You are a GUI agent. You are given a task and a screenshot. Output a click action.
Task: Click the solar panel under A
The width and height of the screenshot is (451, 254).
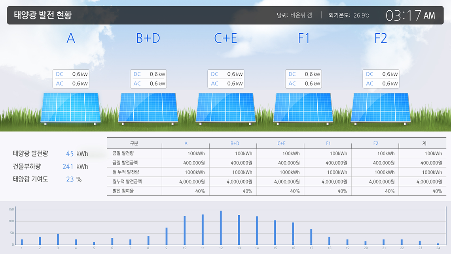pos(71,108)
